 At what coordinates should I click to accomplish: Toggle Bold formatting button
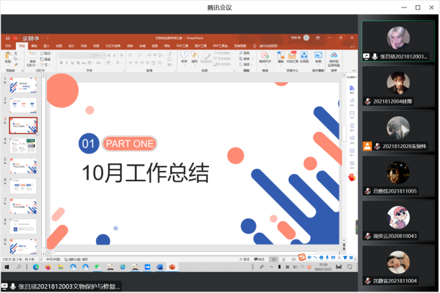(61, 63)
